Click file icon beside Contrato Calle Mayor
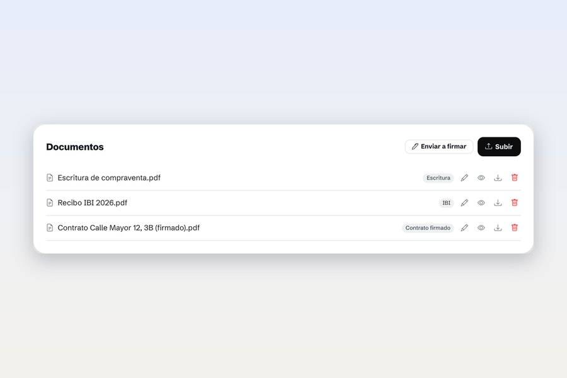The width and height of the screenshot is (567, 378). (50, 227)
